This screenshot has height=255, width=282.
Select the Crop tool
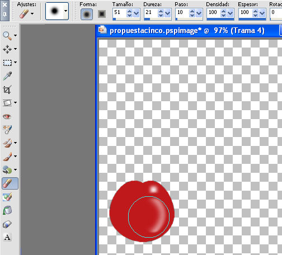click(x=7, y=89)
